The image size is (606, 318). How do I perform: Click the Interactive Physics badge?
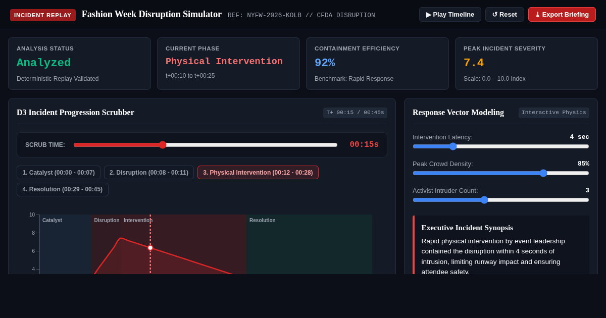554,113
